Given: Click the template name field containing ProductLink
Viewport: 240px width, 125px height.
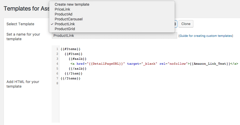Looking at the screenshot, I should (114, 36).
